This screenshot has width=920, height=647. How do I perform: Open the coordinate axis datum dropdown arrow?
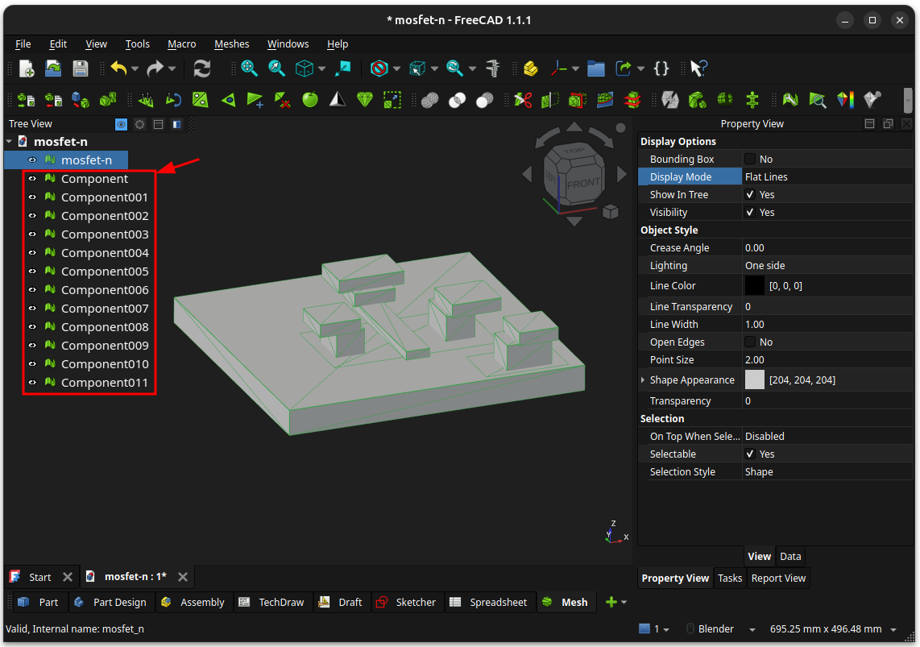click(575, 68)
